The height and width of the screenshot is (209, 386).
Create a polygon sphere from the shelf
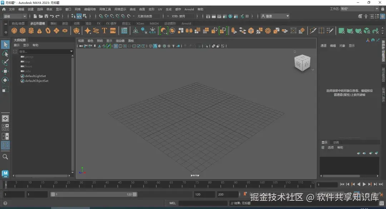(14, 31)
